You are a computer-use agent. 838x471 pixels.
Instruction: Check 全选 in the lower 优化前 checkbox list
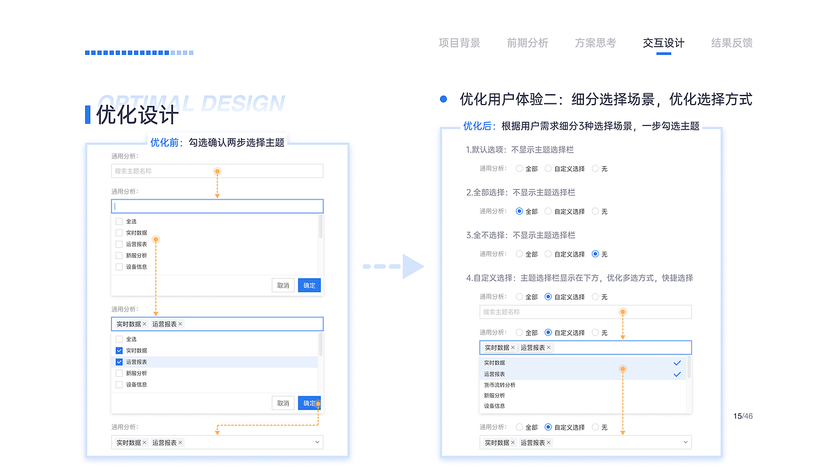coord(119,339)
